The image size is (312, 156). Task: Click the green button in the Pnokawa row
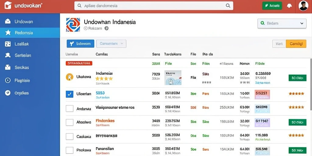tap(297, 150)
